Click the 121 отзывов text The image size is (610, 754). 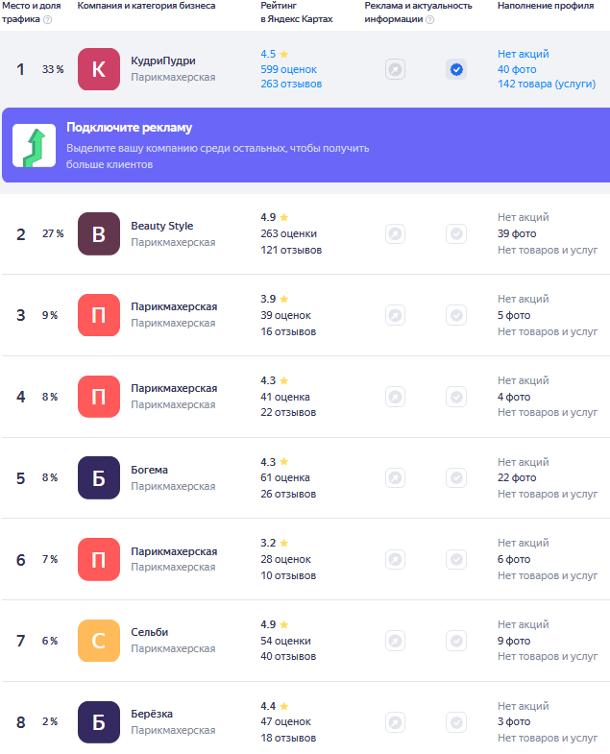(x=291, y=250)
